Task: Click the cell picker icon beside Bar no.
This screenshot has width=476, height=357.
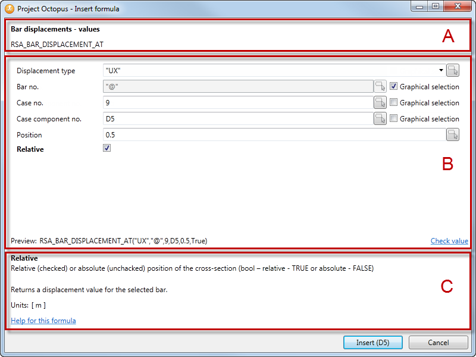Action: click(x=380, y=86)
